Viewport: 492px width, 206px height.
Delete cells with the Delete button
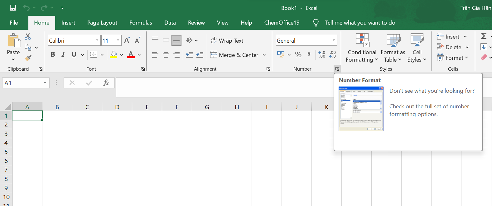coord(449,47)
